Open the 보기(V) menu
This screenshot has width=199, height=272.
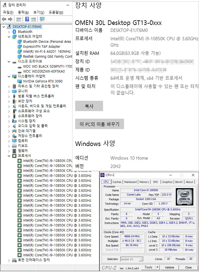tap(39, 12)
